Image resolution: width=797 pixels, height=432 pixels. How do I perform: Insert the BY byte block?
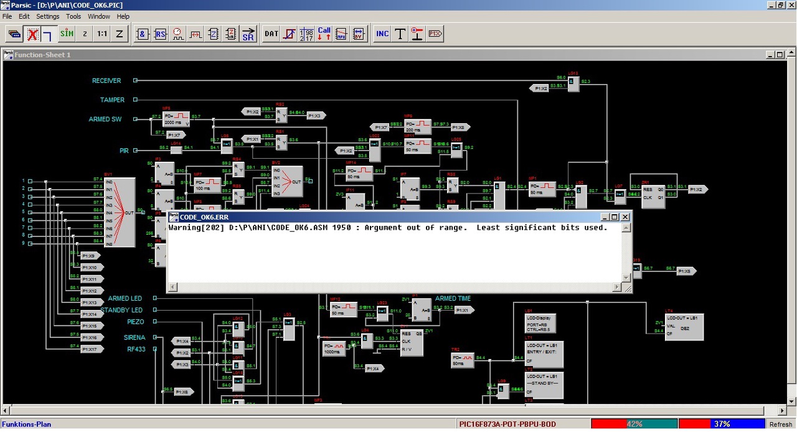coord(359,34)
